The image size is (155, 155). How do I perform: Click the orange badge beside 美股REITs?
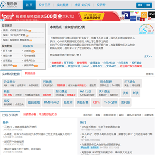click(36, 66)
